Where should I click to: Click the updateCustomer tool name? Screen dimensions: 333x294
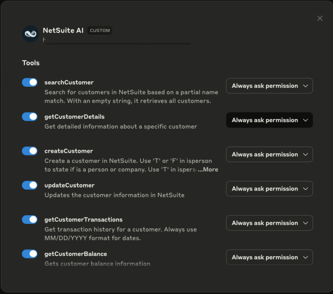click(69, 185)
